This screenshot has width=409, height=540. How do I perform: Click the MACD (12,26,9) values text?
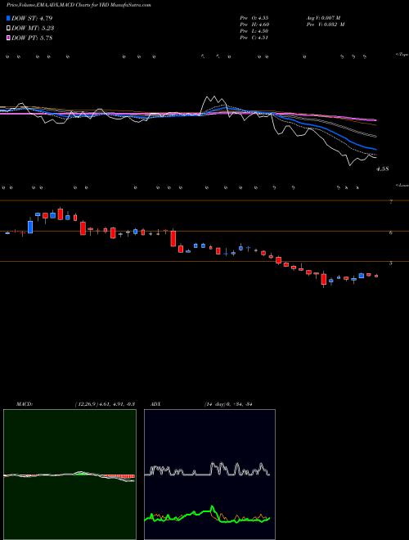point(105,404)
